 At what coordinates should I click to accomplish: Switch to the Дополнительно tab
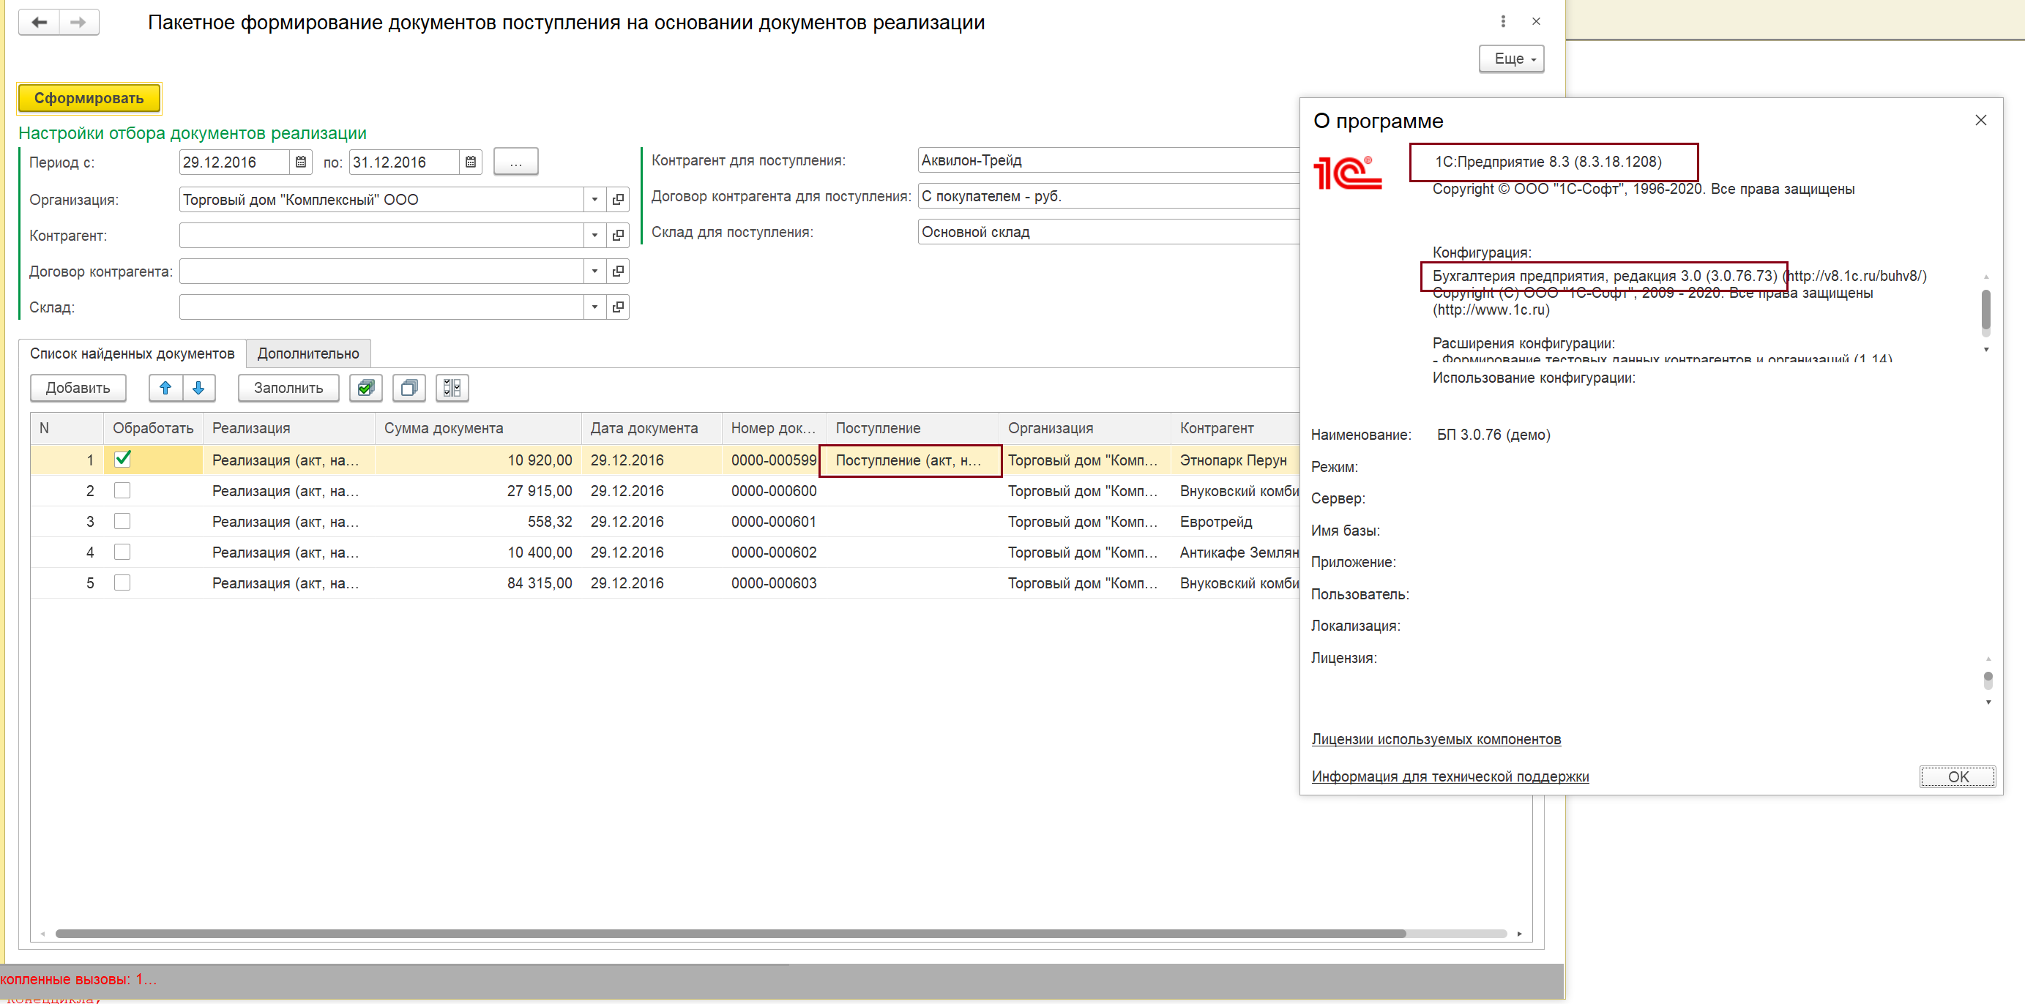point(308,353)
